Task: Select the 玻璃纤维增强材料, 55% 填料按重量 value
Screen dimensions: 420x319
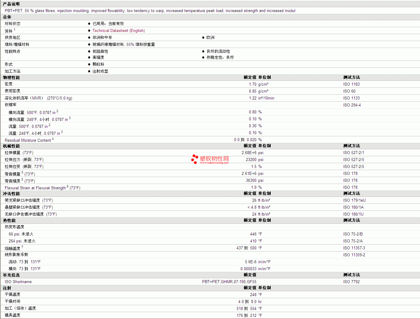Action: pyautogui.click(x=124, y=44)
